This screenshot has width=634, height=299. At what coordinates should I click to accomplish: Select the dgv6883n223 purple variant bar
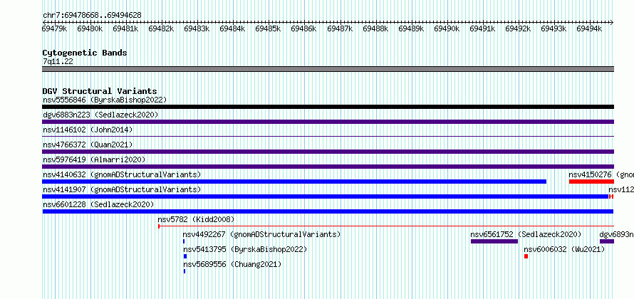tap(328, 122)
